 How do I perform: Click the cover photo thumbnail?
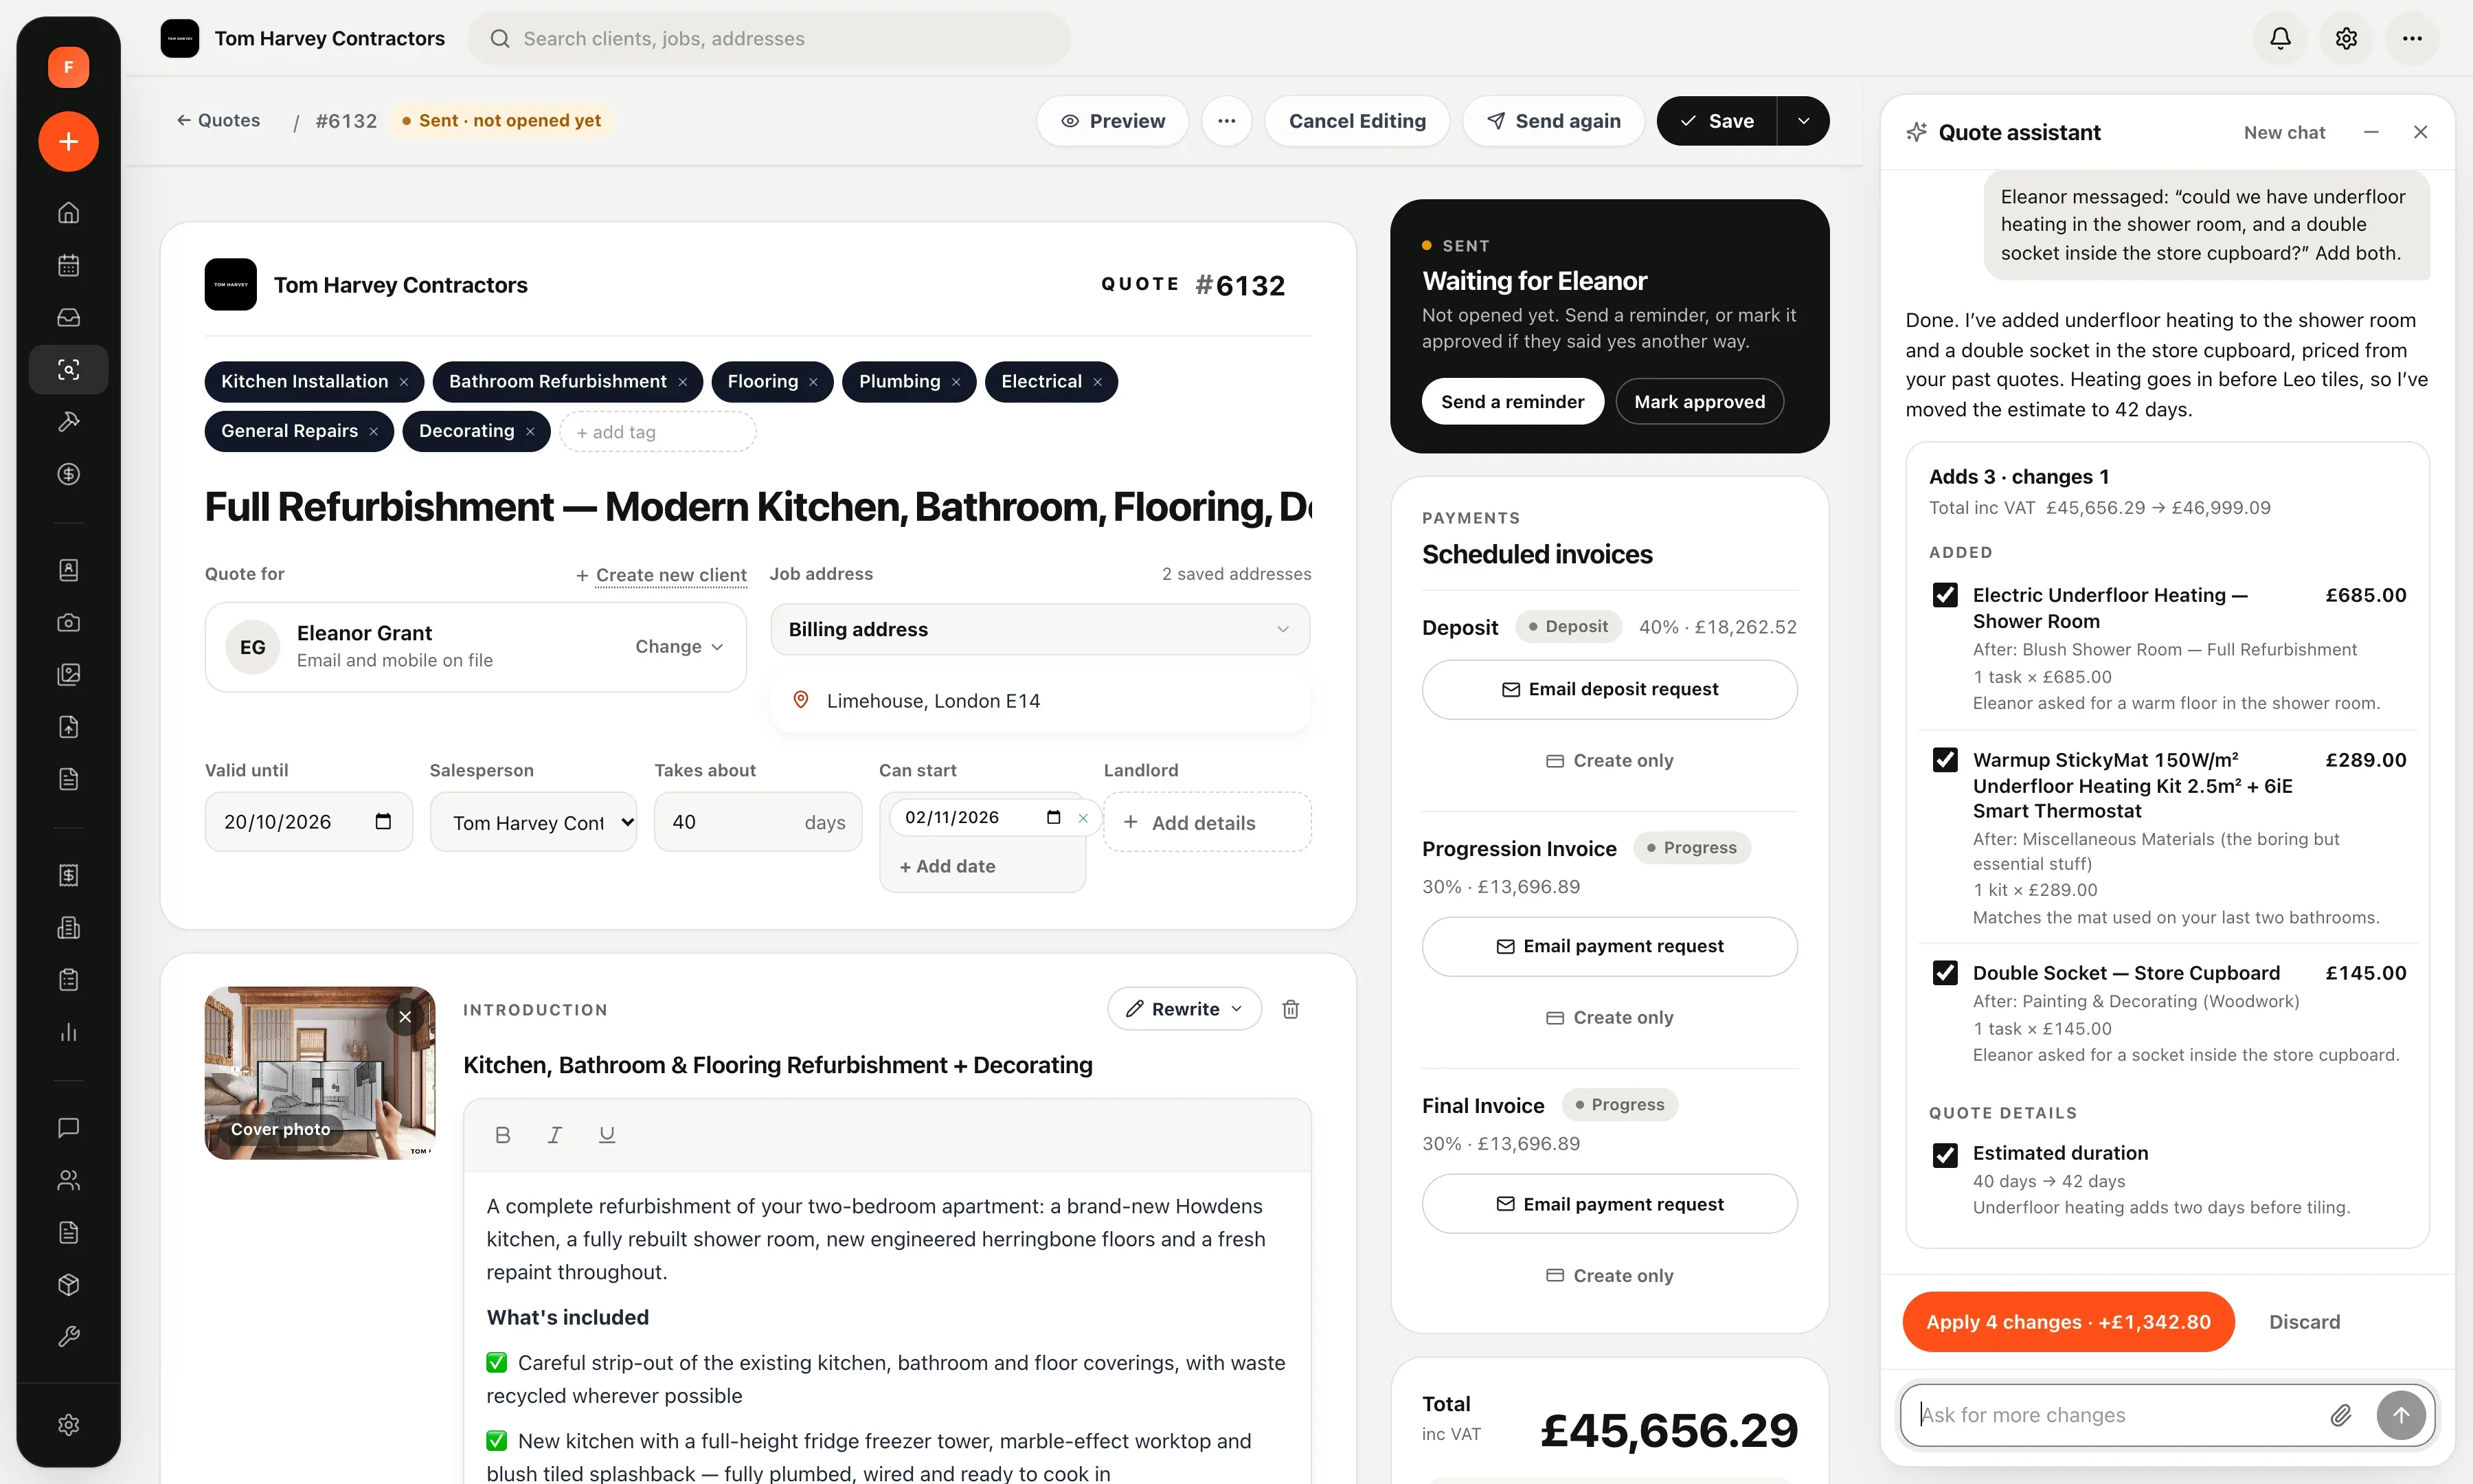tap(320, 1073)
